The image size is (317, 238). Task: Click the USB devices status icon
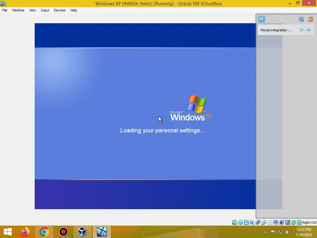pyautogui.click(x=264, y=223)
